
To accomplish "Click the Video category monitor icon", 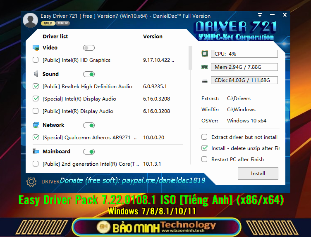I will [x=36, y=48].
